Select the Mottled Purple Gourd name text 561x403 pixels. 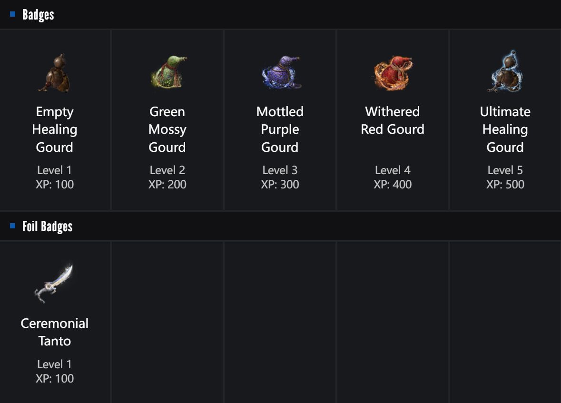(280, 129)
